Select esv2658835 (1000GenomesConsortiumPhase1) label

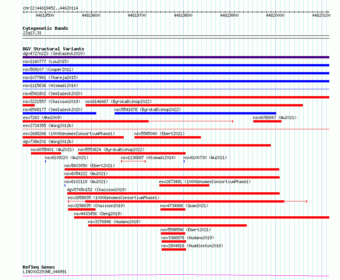click(x=113, y=198)
